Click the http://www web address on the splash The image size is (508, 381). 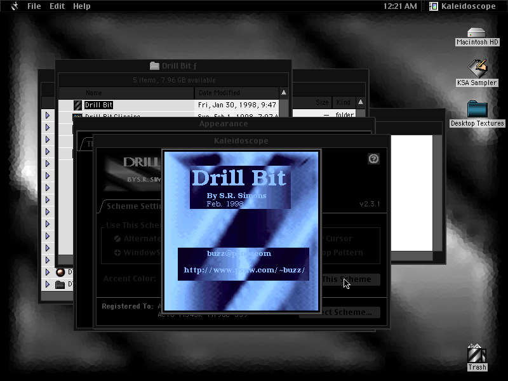pos(244,270)
